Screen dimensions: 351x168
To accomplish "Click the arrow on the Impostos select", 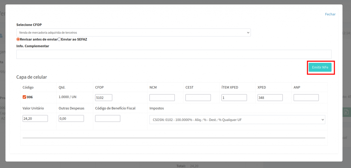I will pos(322,119).
